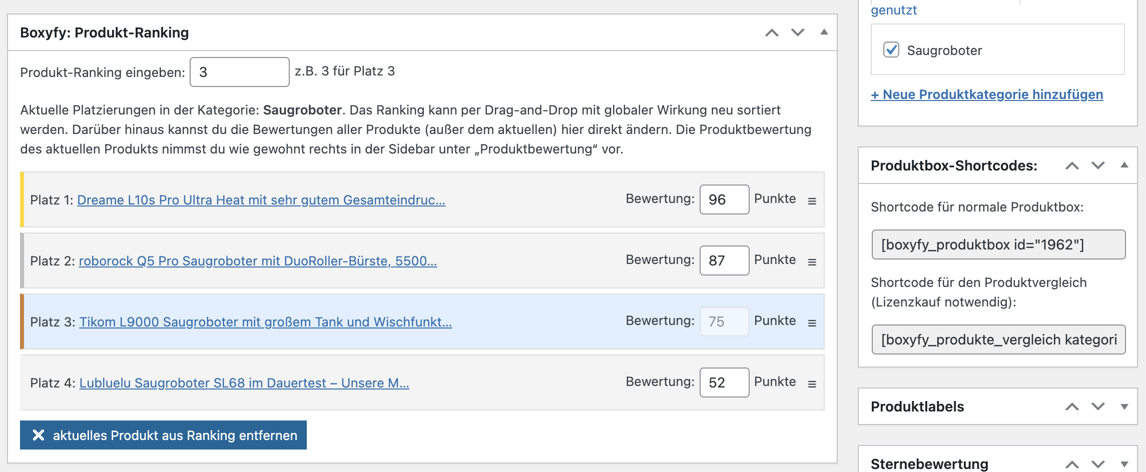The width and height of the screenshot is (1146, 472).
Task: Move Produktbox-Shortcodes panel down
Action: [x=1098, y=166]
